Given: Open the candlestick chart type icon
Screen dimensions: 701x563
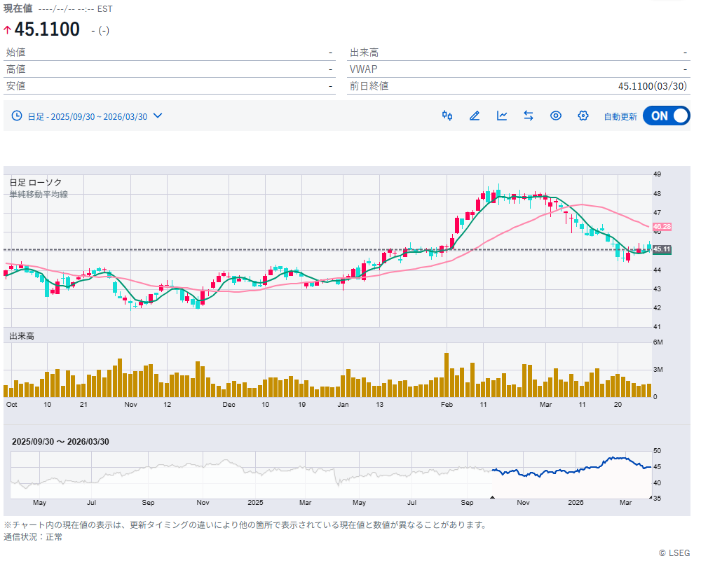Looking at the screenshot, I should (x=447, y=116).
